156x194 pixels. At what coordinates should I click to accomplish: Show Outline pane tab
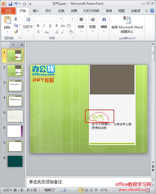(x=13, y=45)
